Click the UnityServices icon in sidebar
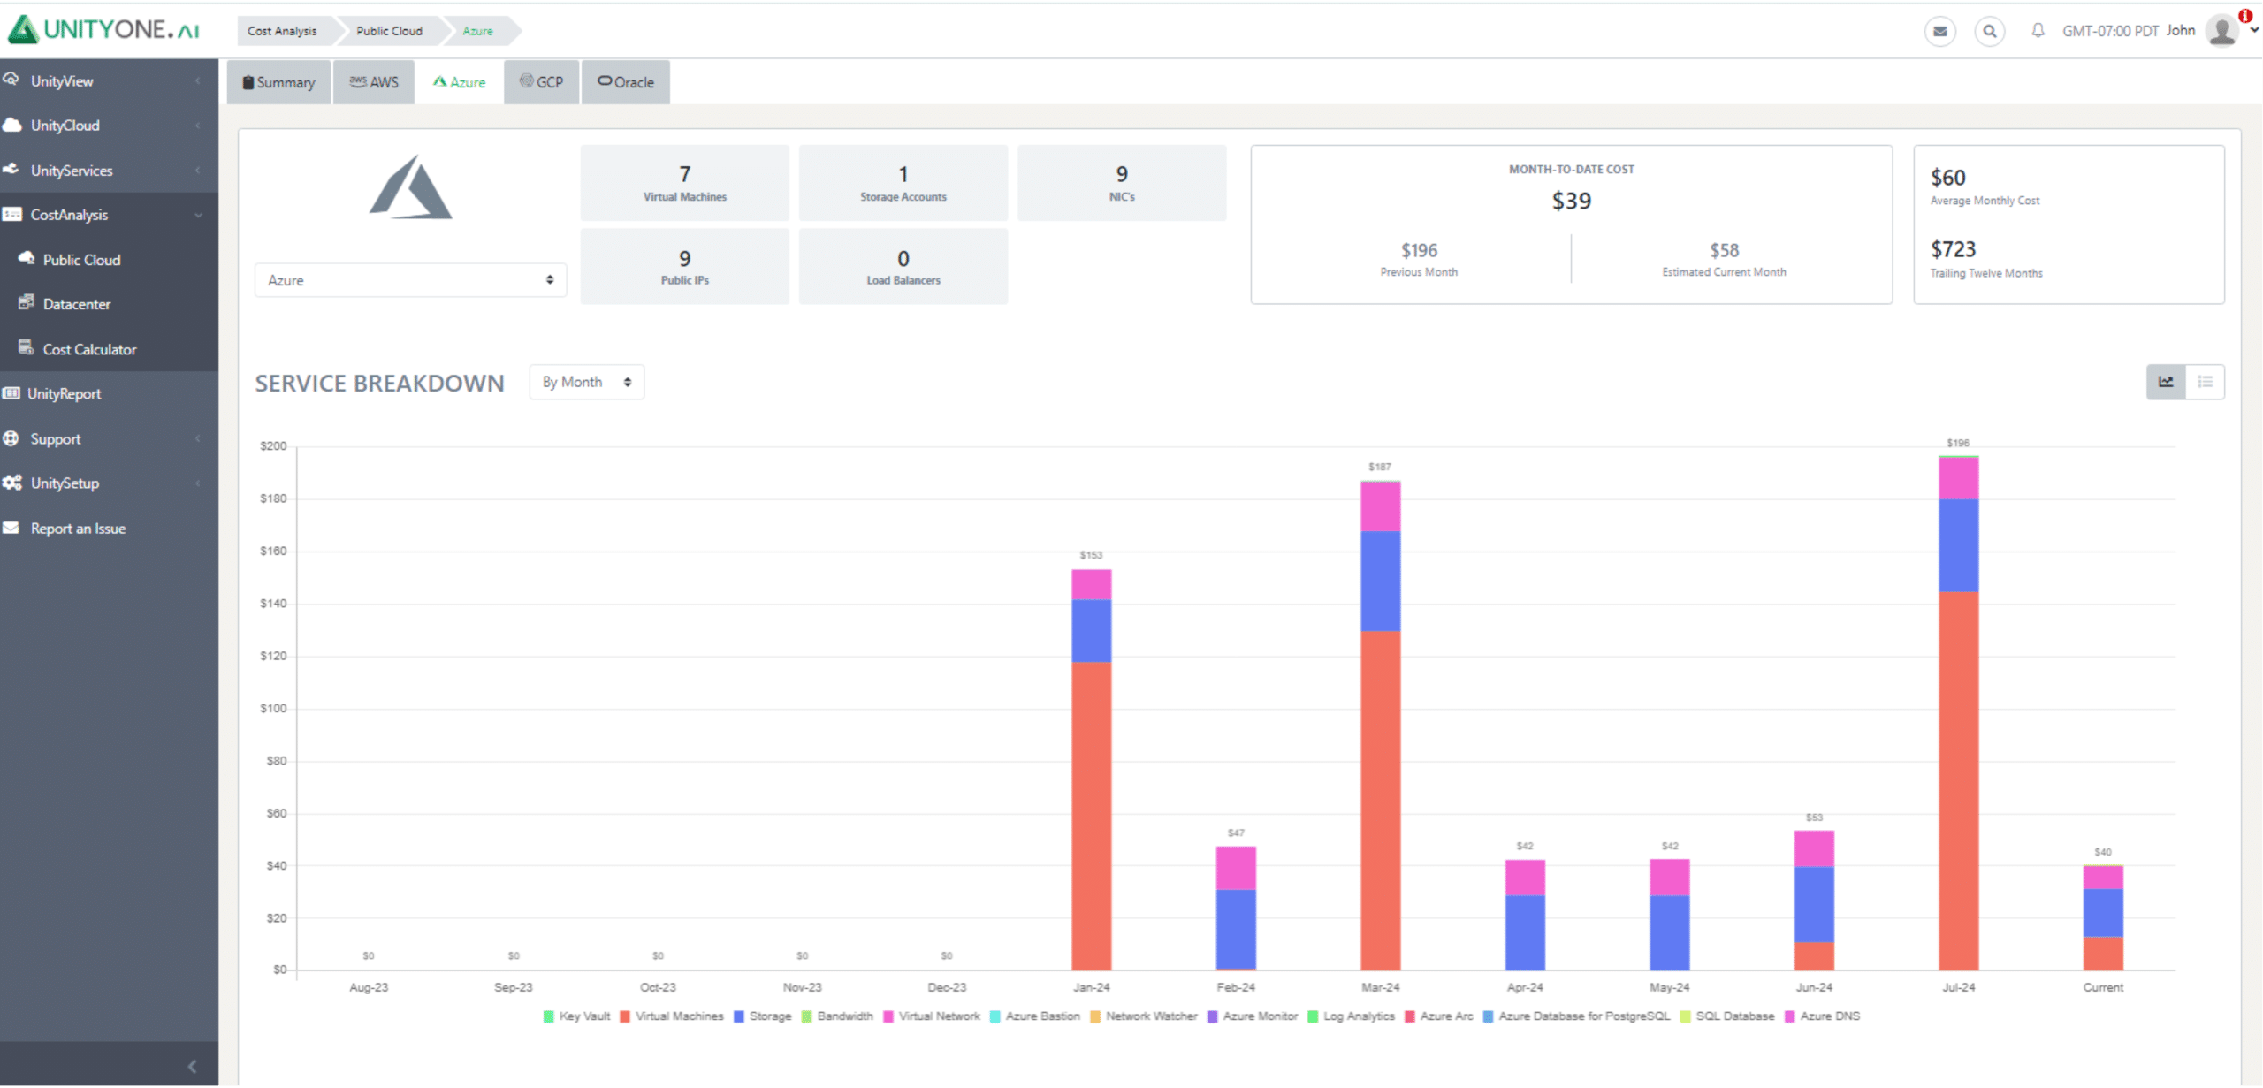 pyautogui.click(x=11, y=169)
